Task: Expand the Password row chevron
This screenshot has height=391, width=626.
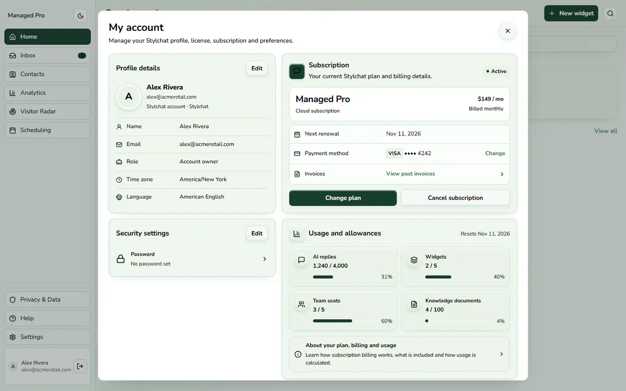Action: 265,259
